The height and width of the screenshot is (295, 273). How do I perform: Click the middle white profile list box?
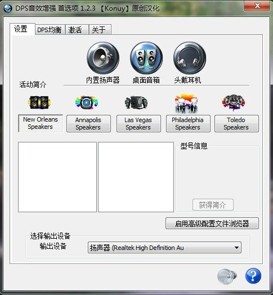pyautogui.click(x=136, y=177)
